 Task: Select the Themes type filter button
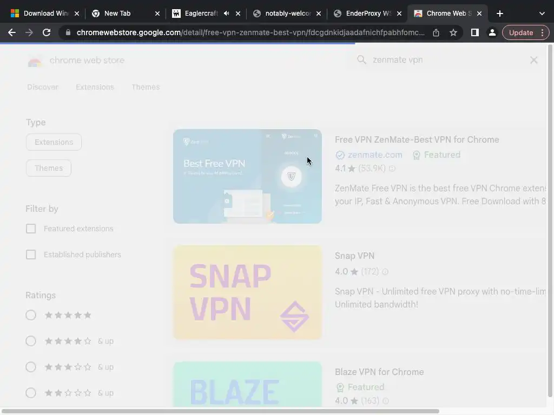49,168
